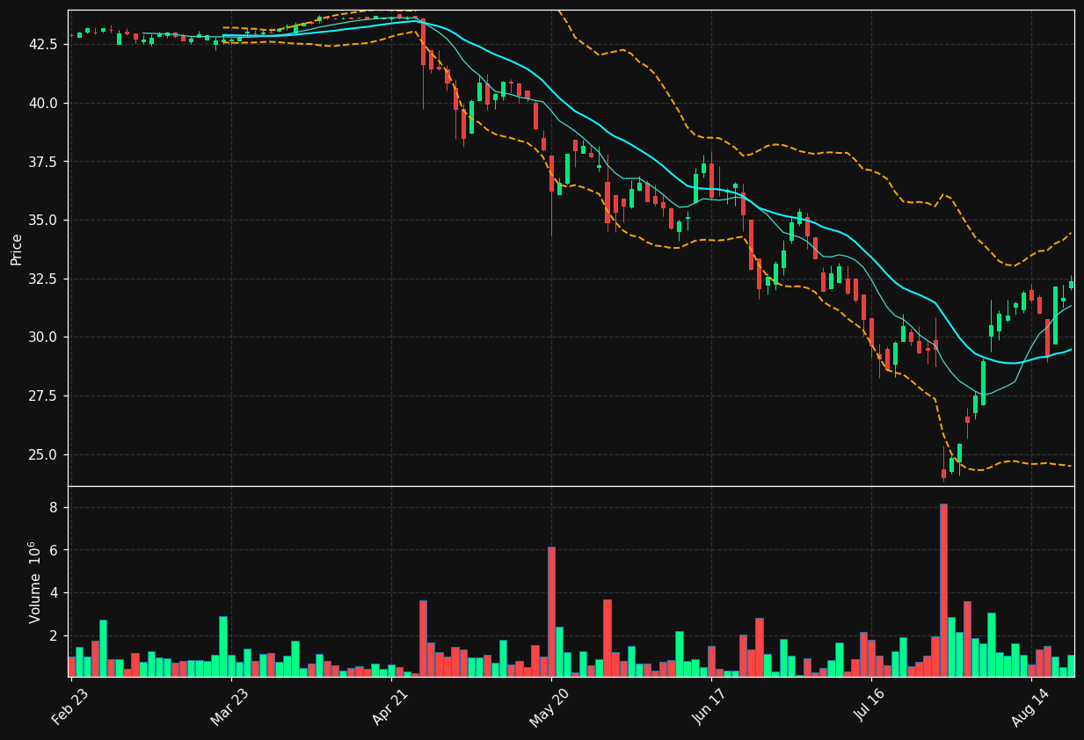Click the volume tick label 8
Screen dimensions: 1084x740
pyautogui.click(x=53, y=508)
